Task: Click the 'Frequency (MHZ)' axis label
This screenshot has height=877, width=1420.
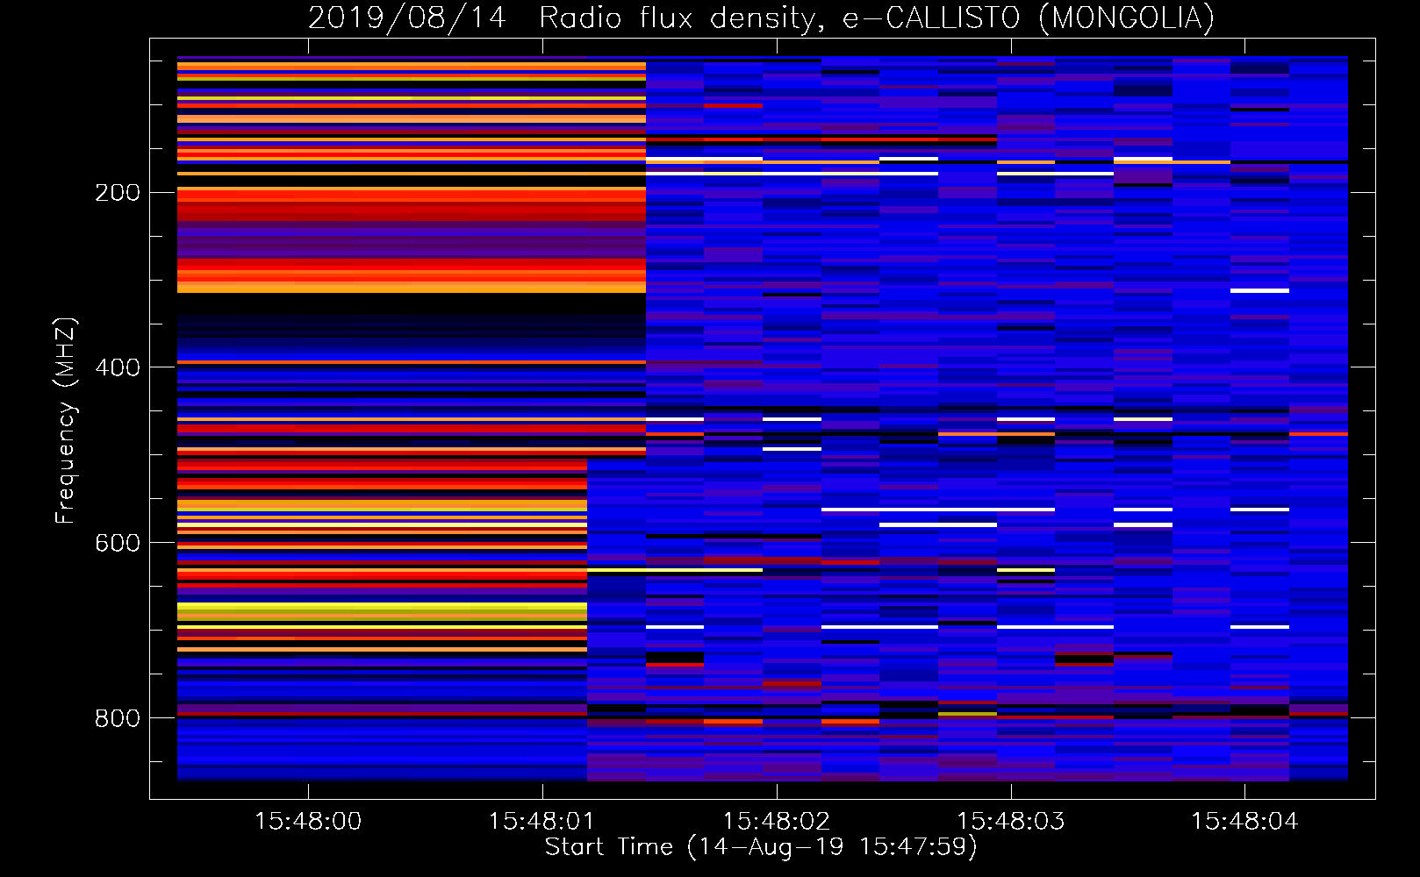Action: point(65,421)
